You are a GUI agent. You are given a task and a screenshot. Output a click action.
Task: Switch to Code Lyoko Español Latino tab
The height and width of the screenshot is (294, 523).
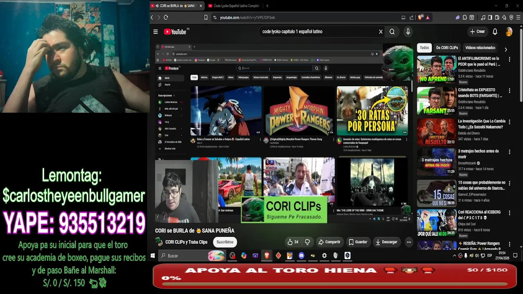coord(234,6)
